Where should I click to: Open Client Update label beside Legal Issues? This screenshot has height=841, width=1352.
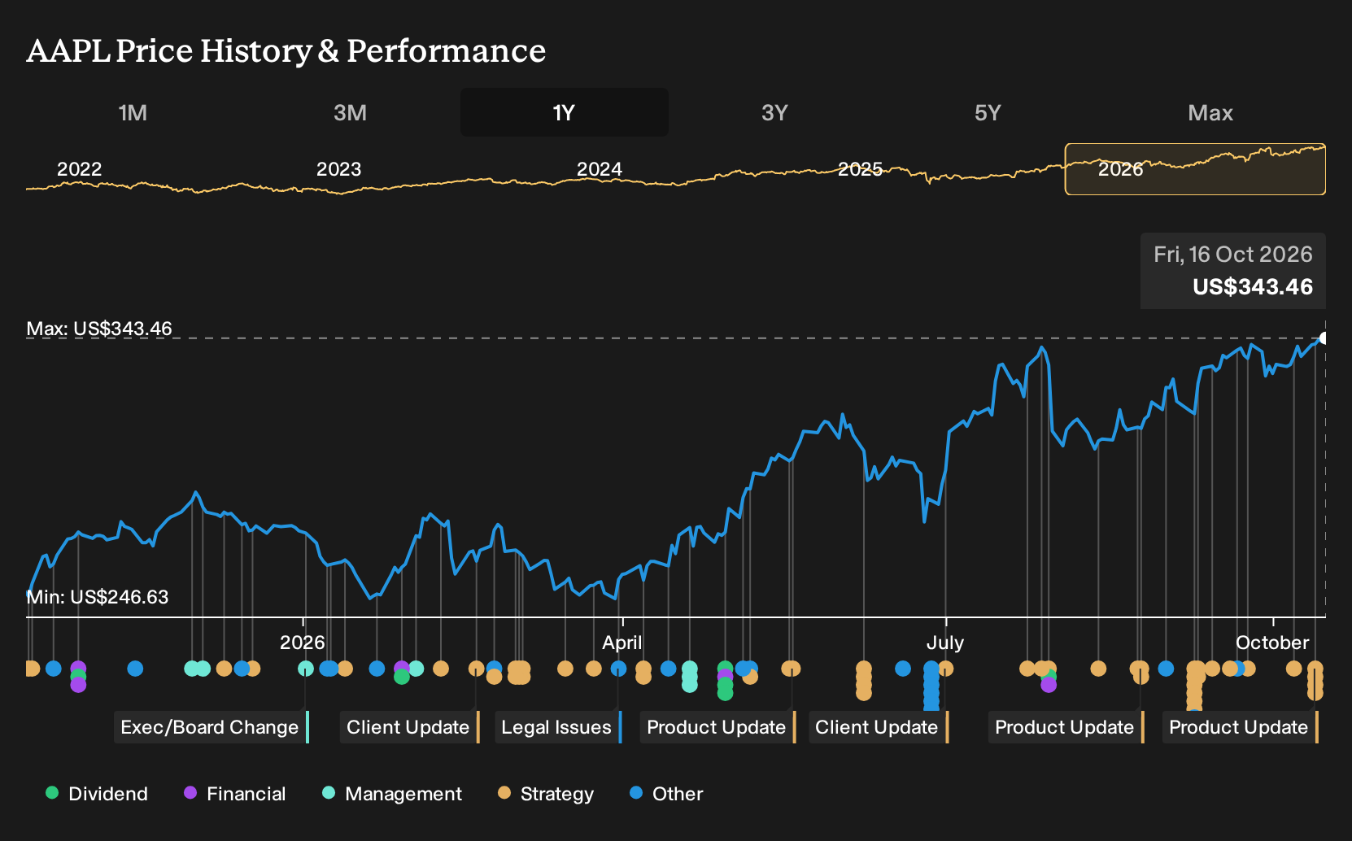coord(409,727)
